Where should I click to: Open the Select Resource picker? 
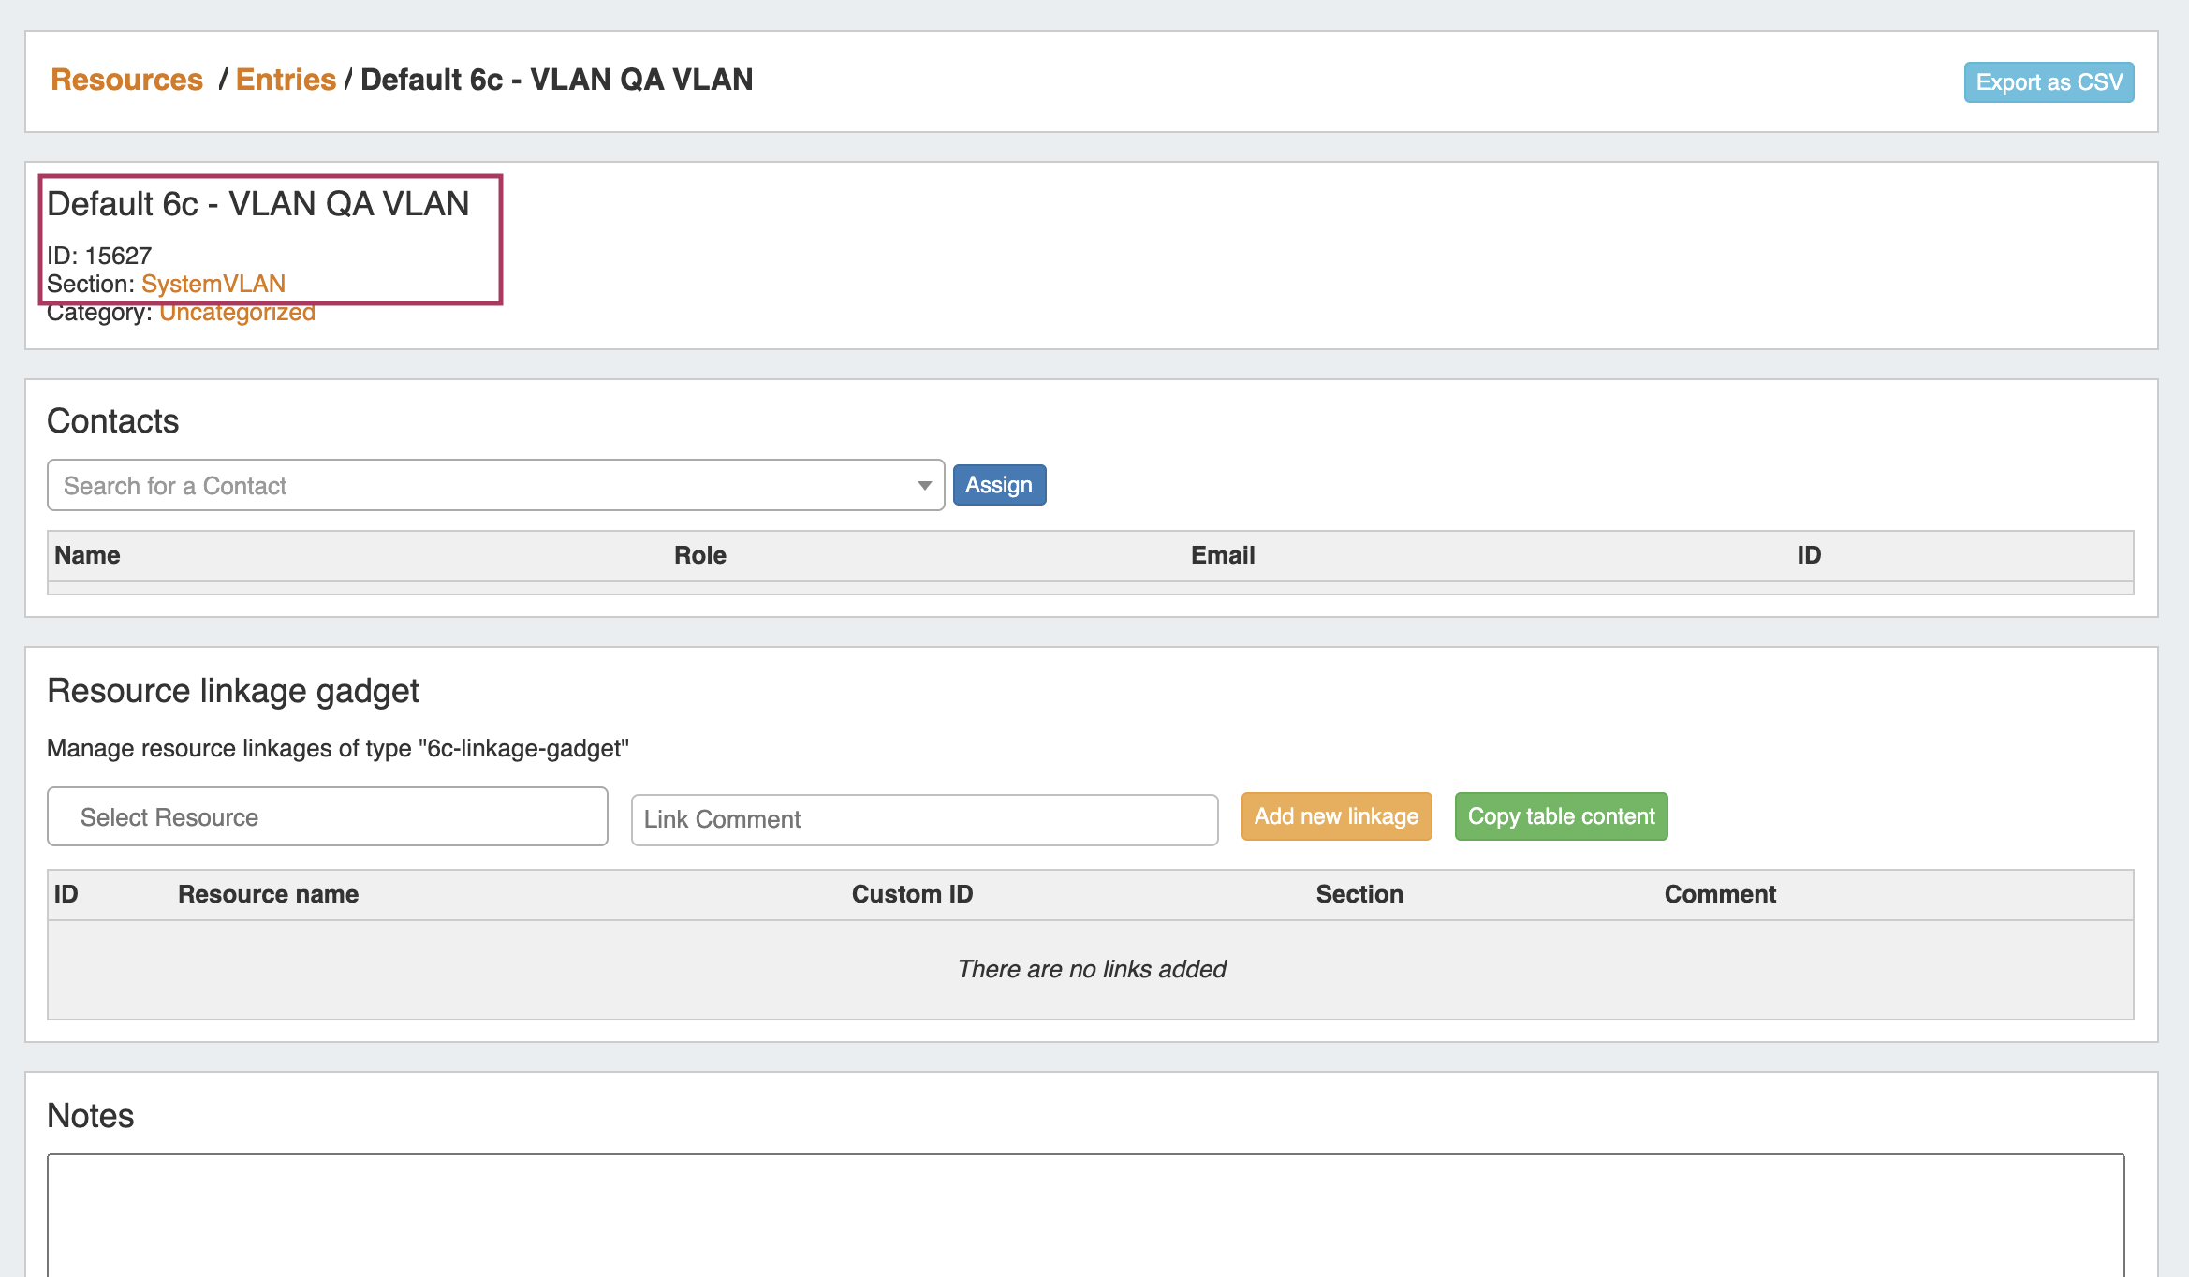pyautogui.click(x=327, y=816)
